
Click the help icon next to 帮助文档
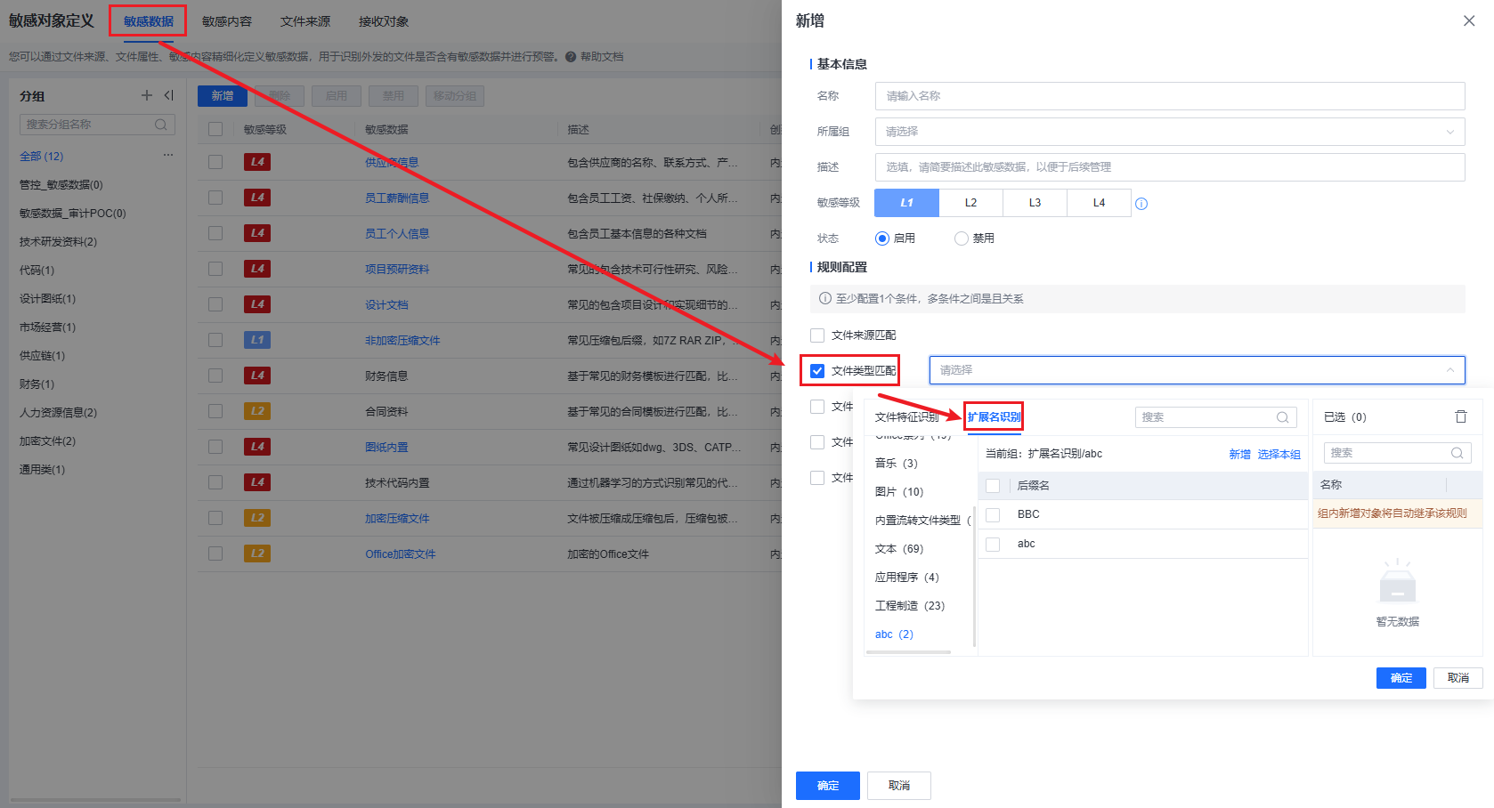pyautogui.click(x=571, y=57)
